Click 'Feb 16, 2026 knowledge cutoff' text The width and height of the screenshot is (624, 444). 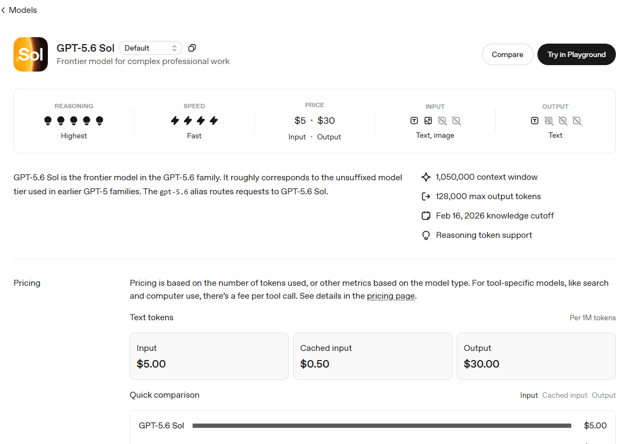click(495, 216)
